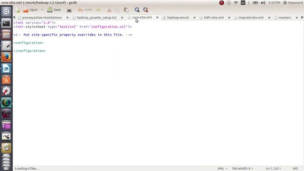
Task: Open the hdfs-site.xml tab
Action: [x=214, y=18]
